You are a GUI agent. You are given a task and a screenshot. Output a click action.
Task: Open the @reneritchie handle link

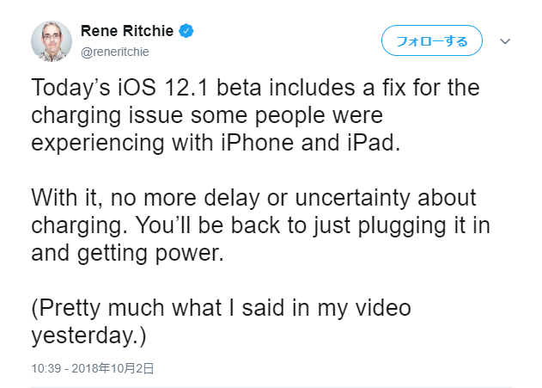(115, 52)
